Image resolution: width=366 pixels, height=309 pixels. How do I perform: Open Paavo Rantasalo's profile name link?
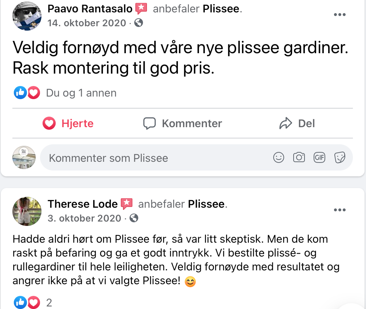(x=90, y=9)
